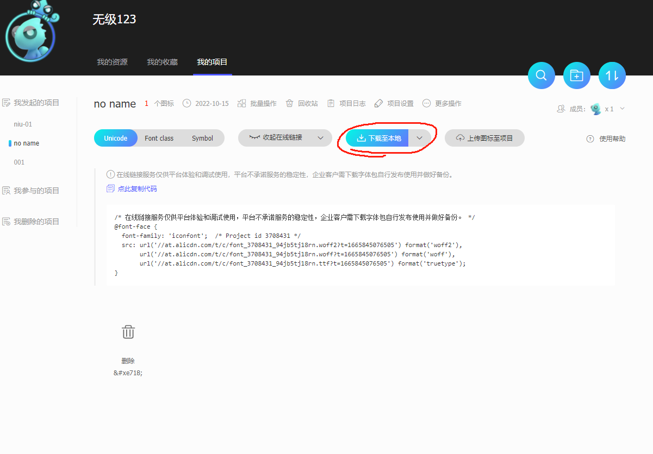This screenshot has width=653, height=454.
Task: Click the 删除 trash can icon
Action: [128, 332]
